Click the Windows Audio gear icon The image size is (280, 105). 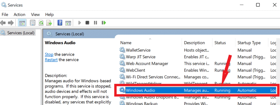(122, 90)
